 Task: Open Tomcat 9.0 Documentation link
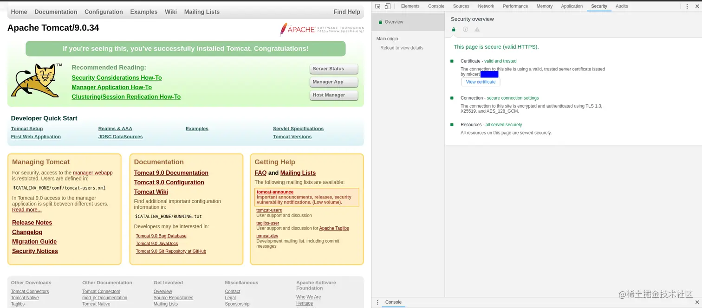171,173
